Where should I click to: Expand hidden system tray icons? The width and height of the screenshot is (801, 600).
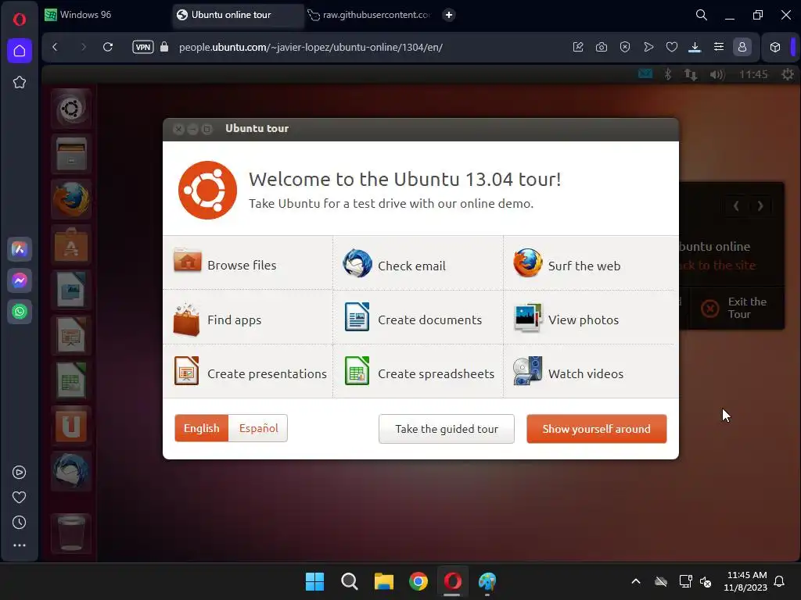pyautogui.click(x=635, y=581)
